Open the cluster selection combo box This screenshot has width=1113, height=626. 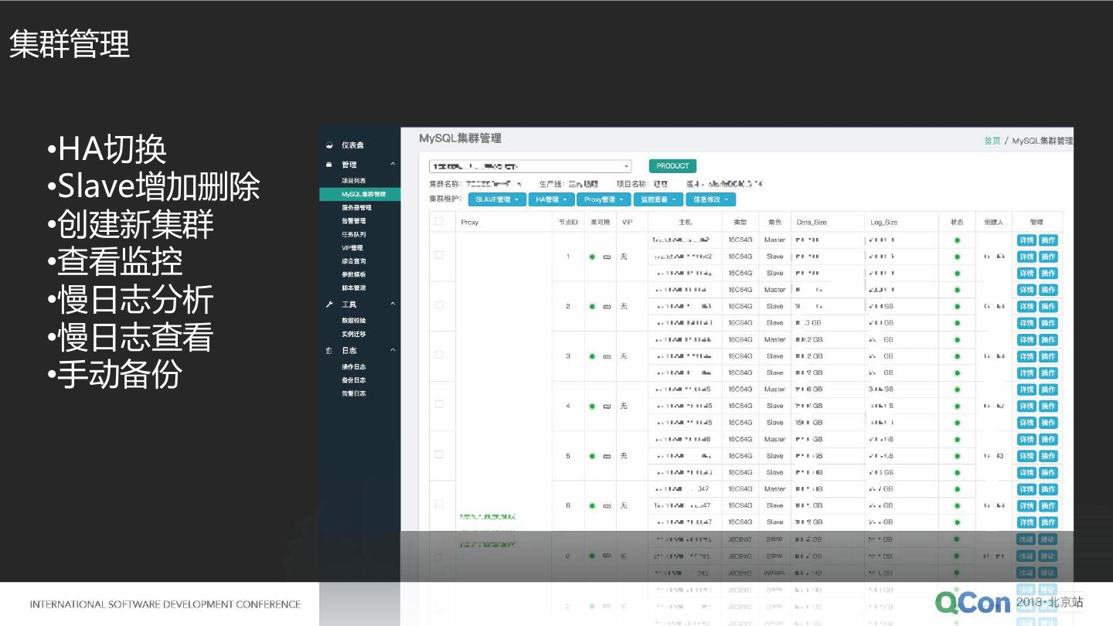(530, 166)
